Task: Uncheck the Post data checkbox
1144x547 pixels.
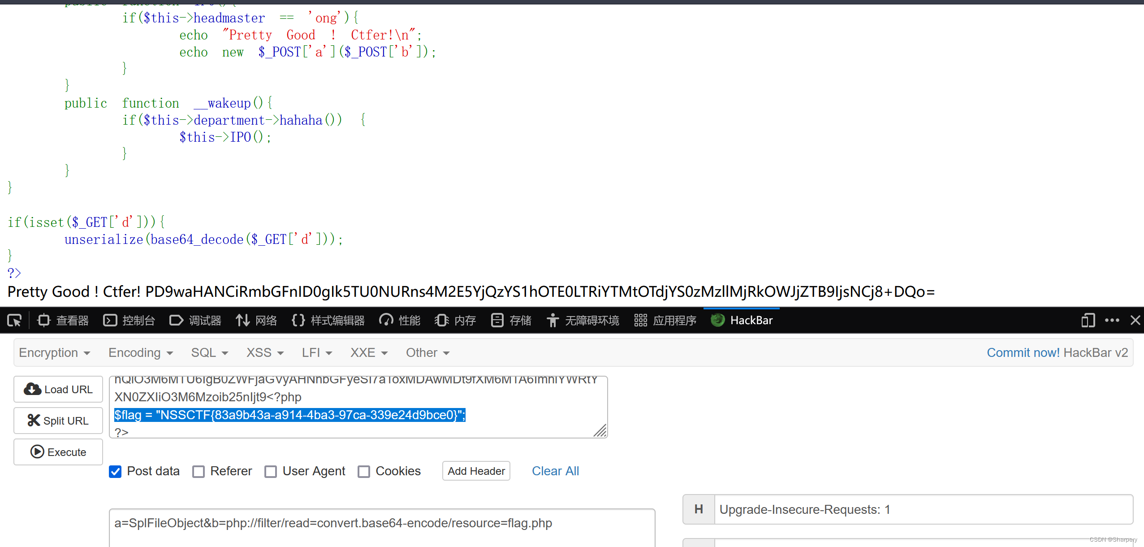Action: point(115,471)
